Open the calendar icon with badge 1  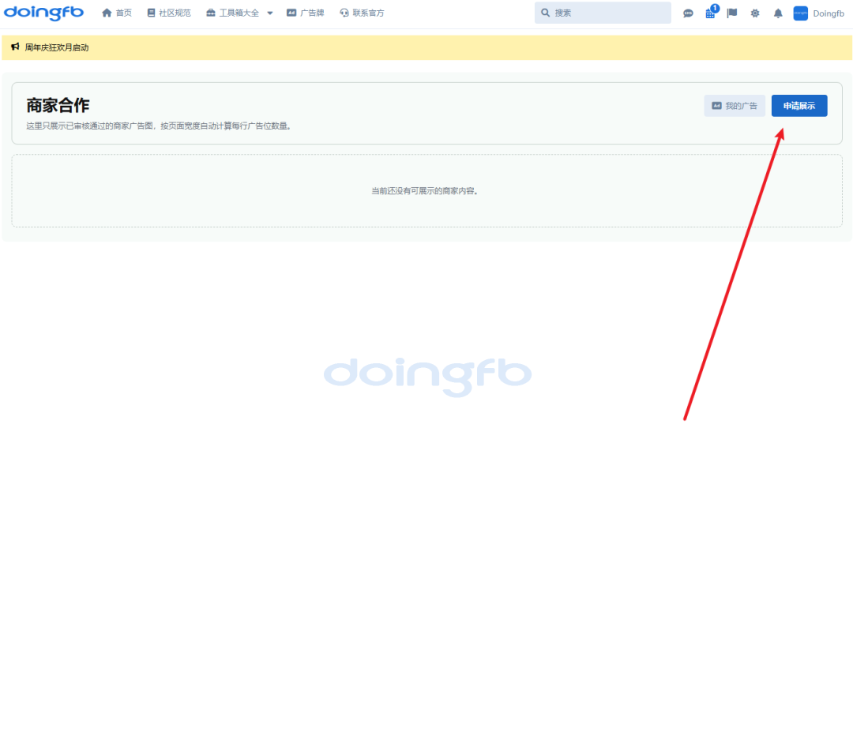(711, 12)
